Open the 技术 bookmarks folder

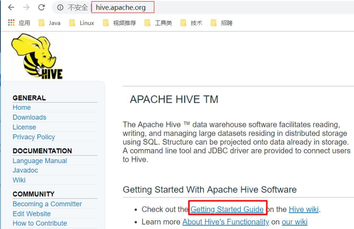(191, 23)
